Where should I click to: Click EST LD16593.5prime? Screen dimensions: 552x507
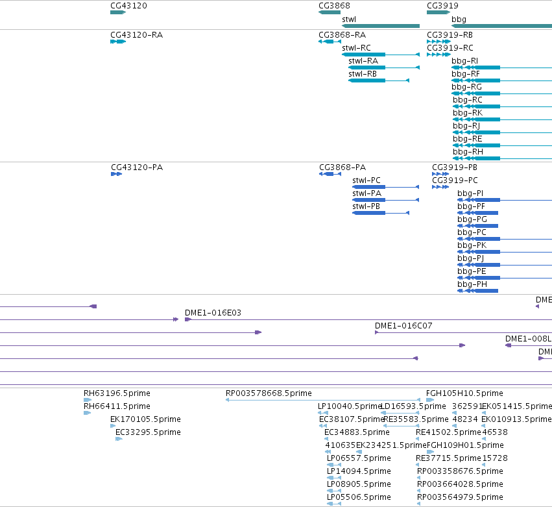click(400, 413)
